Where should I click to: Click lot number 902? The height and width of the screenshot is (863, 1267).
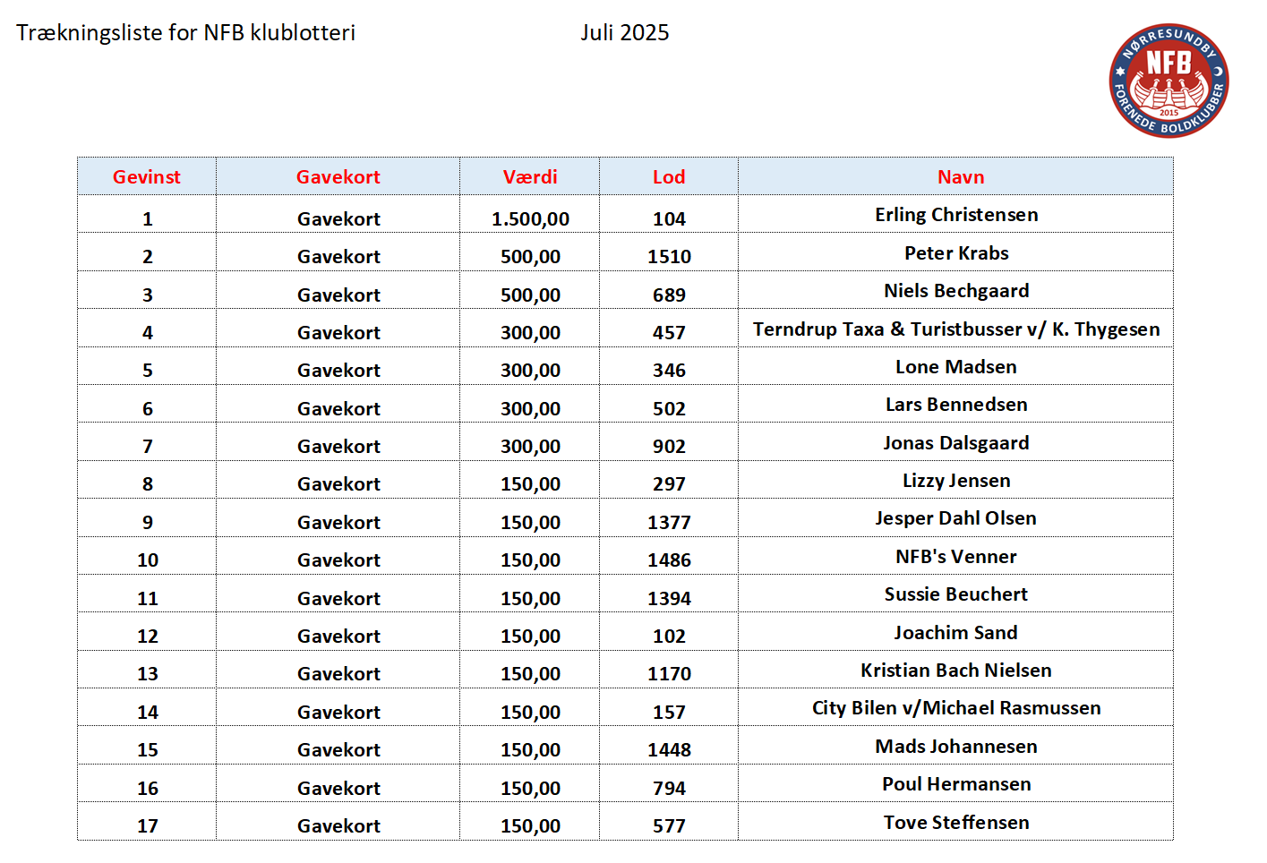pos(669,447)
